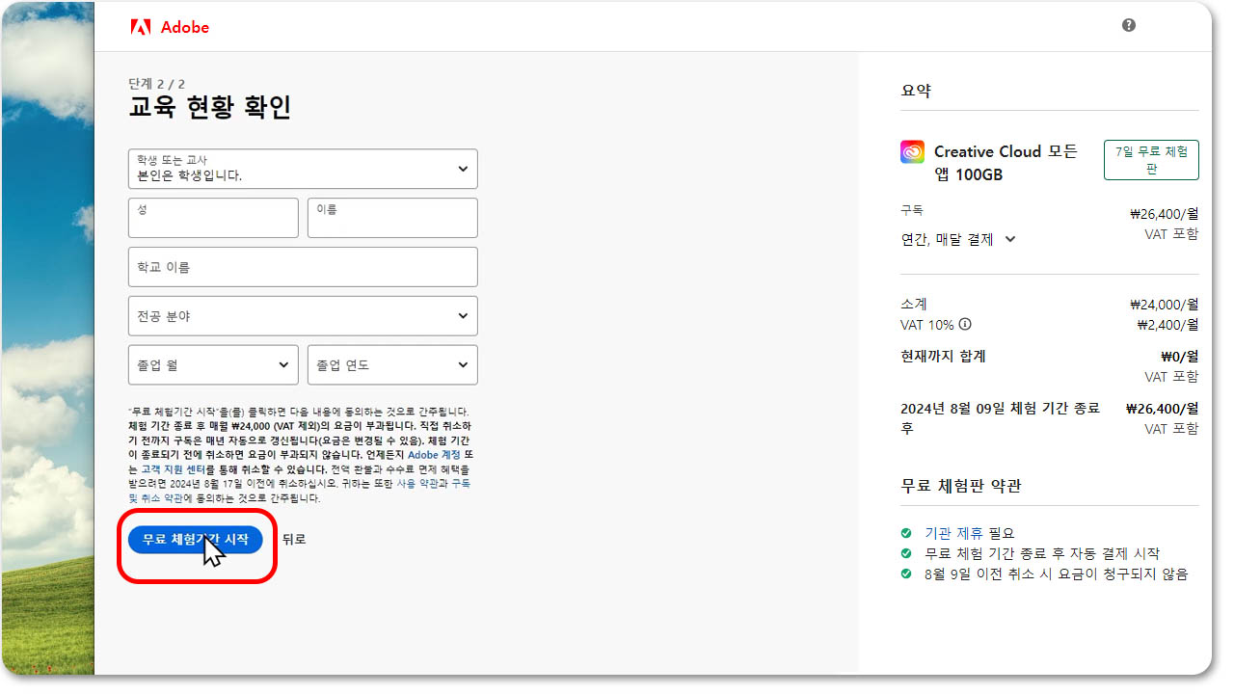1234x694 pixels.
Task: Click the VAT 10% info icon
Action: tap(965, 324)
